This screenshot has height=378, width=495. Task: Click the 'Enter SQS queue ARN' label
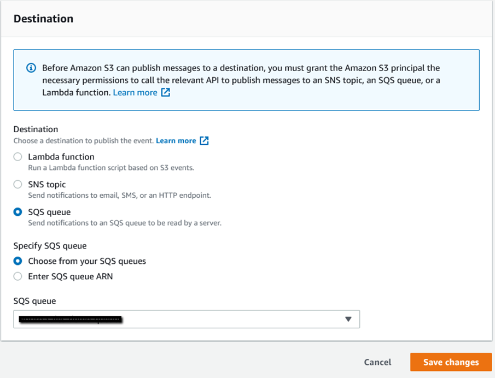pos(71,276)
